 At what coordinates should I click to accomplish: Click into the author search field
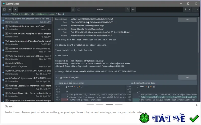(x=100, y=14)
